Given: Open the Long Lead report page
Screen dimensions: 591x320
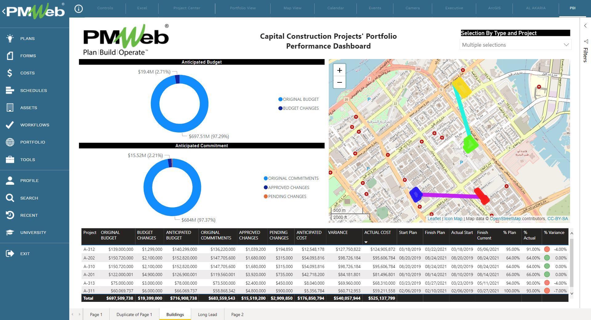Looking at the screenshot, I should [207, 314].
